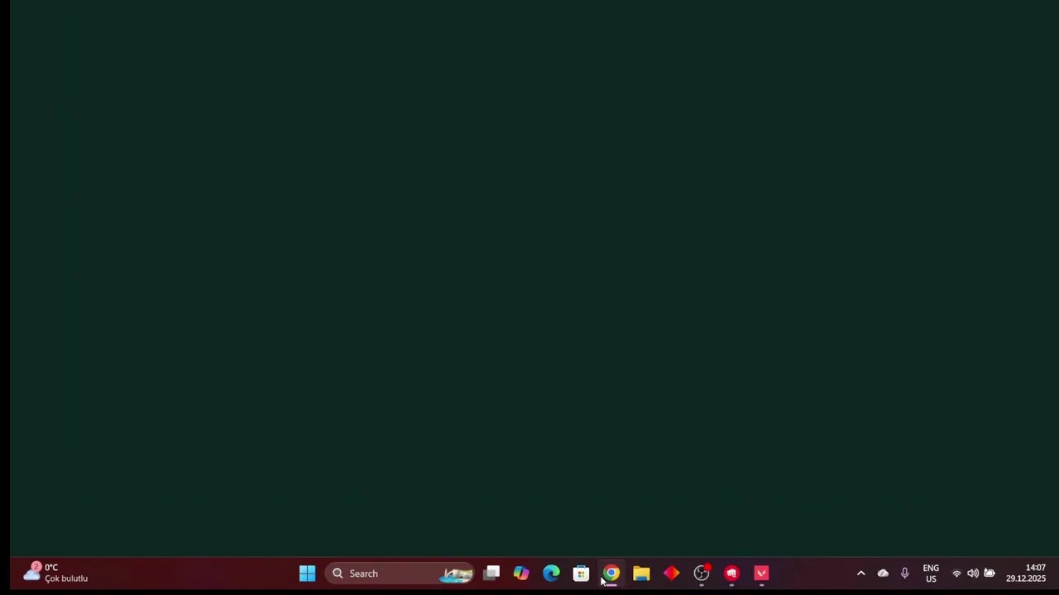This screenshot has width=1059, height=595.
Task: Click the microphone tray icon
Action: coord(904,574)
